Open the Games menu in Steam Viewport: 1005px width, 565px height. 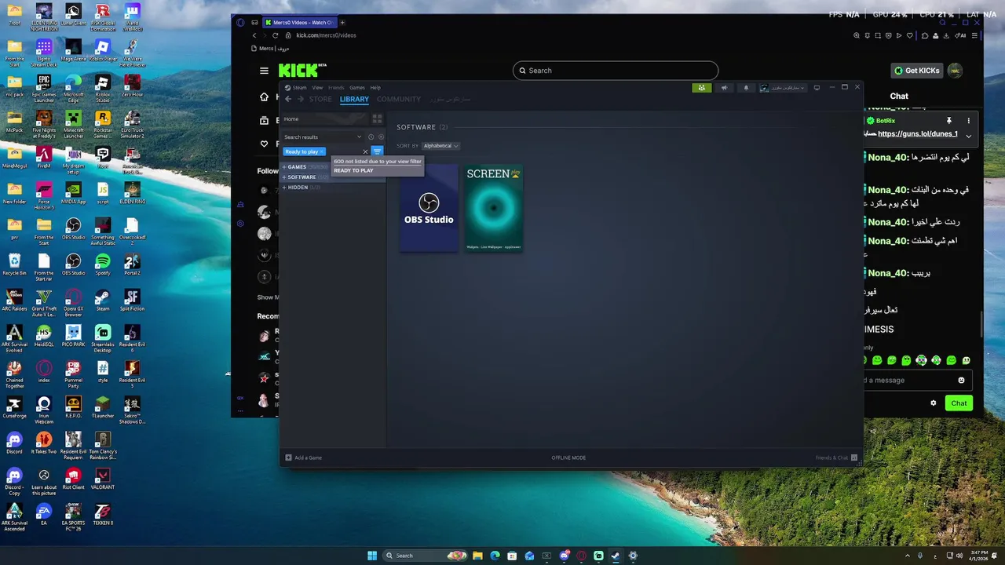coord(357,88)
